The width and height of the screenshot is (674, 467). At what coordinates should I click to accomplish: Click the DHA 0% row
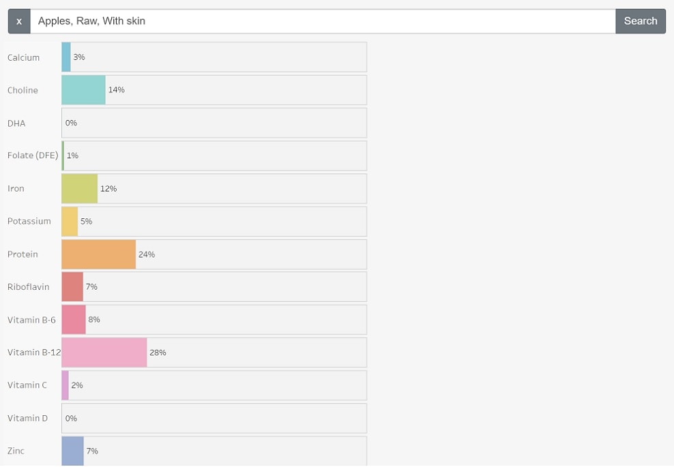[x=214, y=123]
